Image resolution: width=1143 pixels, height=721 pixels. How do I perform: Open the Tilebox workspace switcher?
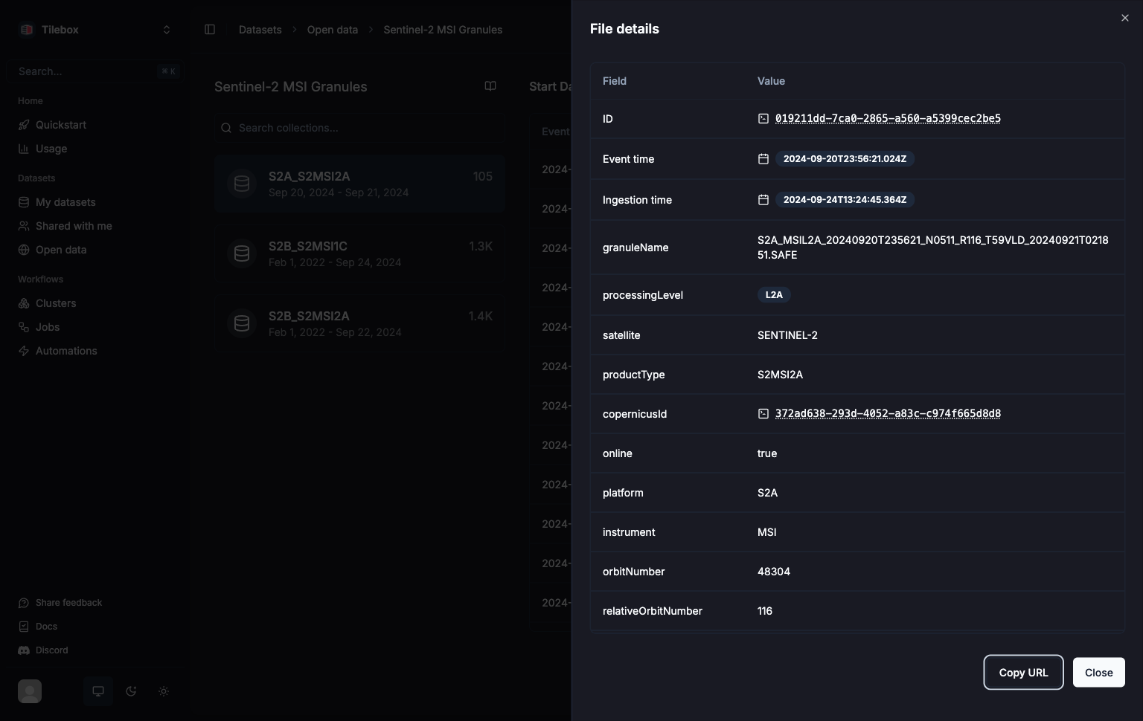click(x=95, y=30)
